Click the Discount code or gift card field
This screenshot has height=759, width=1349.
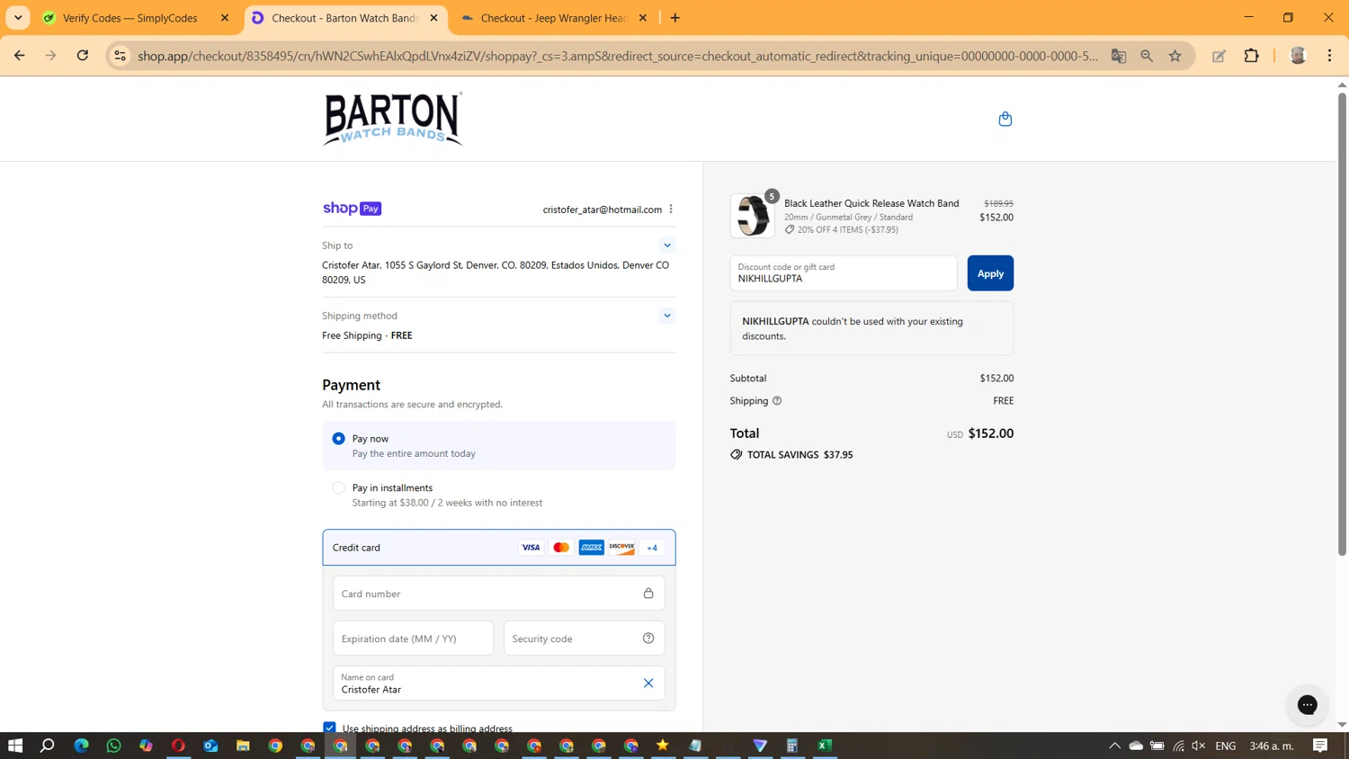point(844,273)
